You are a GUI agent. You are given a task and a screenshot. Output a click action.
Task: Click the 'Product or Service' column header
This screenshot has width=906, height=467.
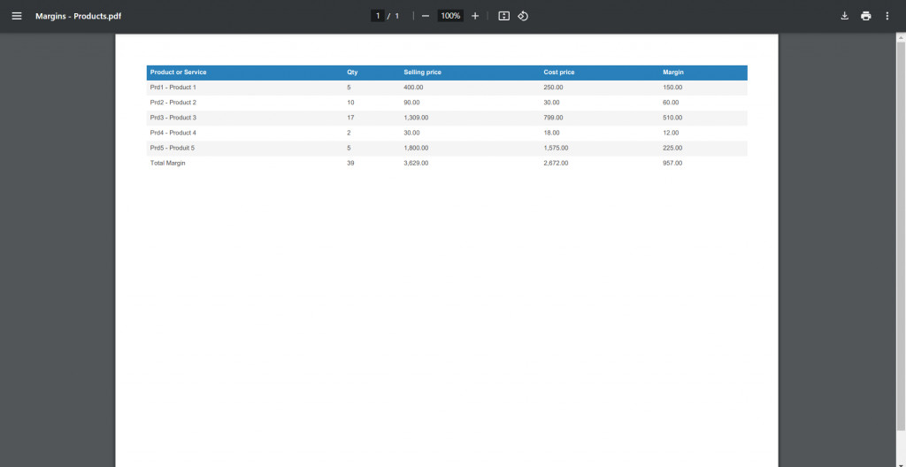(178, 73)
